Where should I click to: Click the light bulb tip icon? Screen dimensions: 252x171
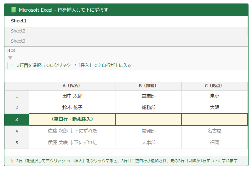pyautogui.click(x=12, y=161)
